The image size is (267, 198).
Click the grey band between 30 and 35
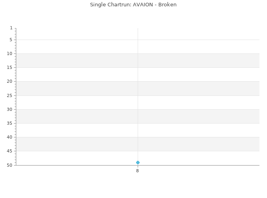coord(138,116)
